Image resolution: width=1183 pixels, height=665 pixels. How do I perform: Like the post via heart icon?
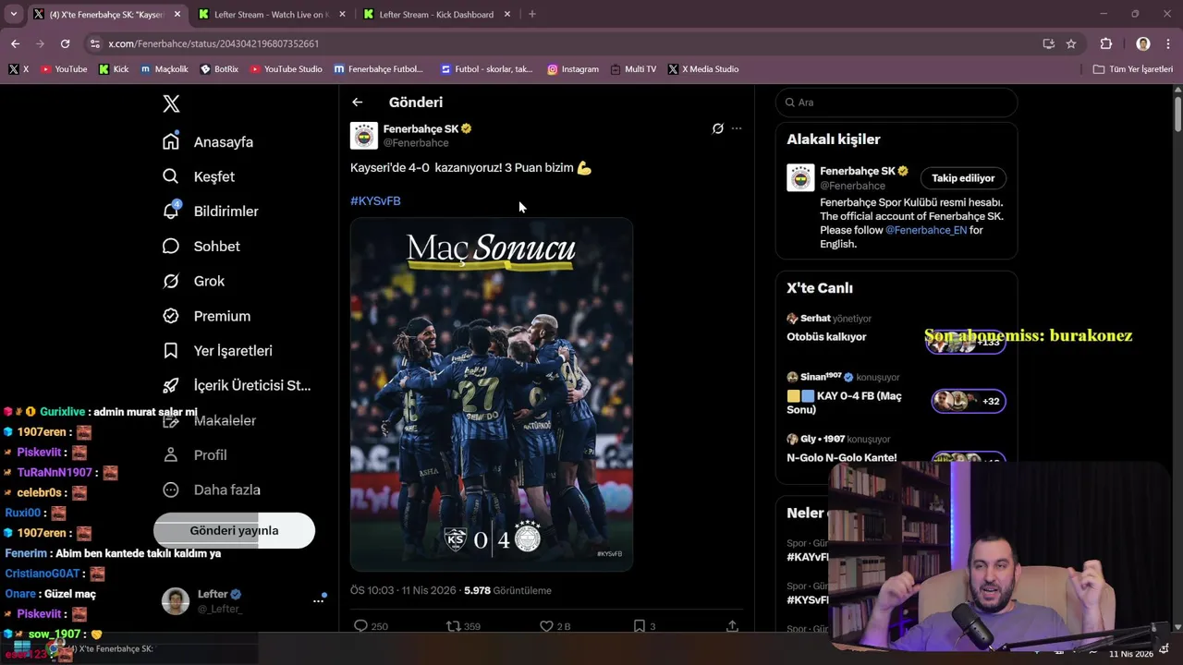click(546, 626)
